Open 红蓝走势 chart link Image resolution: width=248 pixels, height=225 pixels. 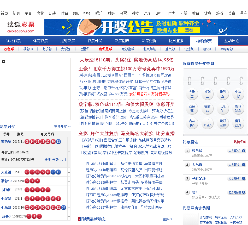[206, 218]
